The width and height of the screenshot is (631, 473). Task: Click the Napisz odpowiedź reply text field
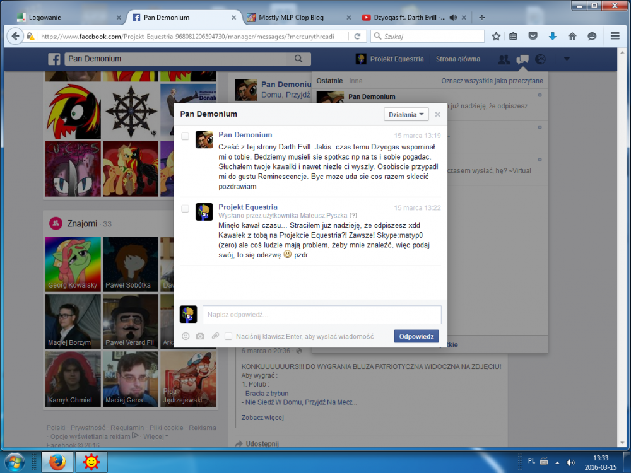coord(322,315)
